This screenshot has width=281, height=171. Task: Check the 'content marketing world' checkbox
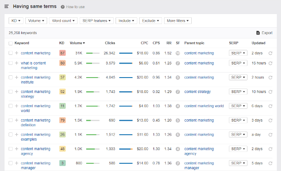click(10, 106)
